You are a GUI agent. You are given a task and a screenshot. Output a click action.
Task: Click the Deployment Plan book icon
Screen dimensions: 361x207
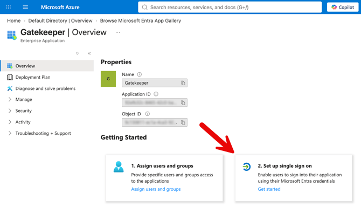click(10, 78)
